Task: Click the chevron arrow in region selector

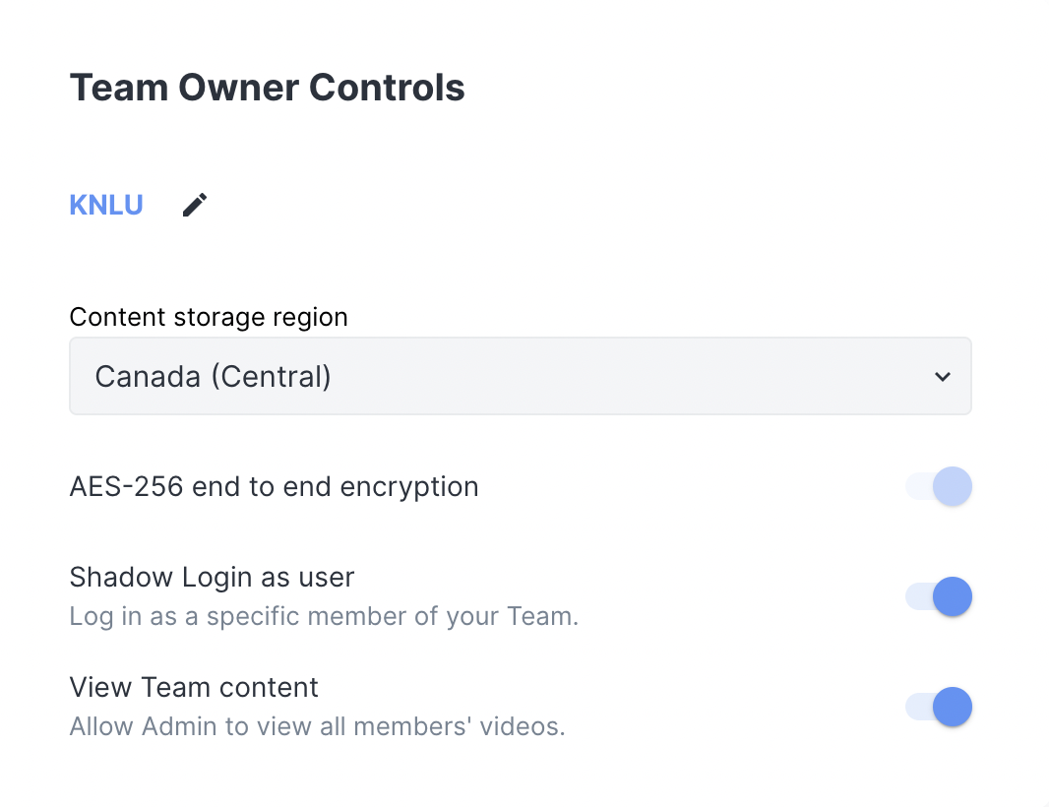Action: (x=942, y=376)
